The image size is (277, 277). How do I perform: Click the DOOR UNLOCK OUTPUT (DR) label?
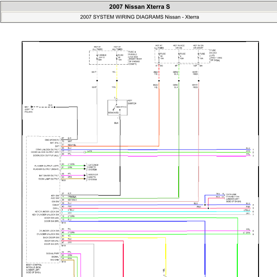point(45,152)
